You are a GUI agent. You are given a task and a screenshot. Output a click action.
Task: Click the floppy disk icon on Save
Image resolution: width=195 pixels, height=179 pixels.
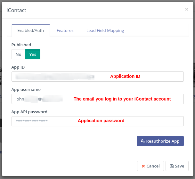click(x=172, y=166)
